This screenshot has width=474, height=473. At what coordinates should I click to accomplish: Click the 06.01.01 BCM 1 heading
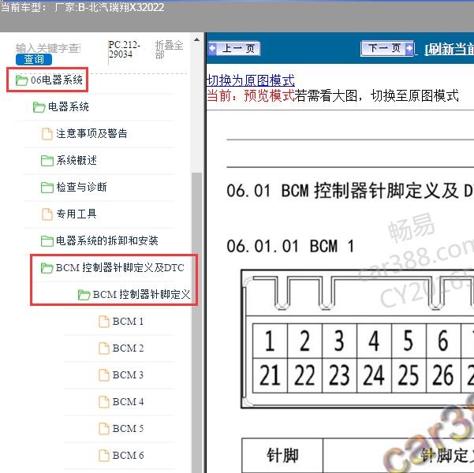coord(290,246)
